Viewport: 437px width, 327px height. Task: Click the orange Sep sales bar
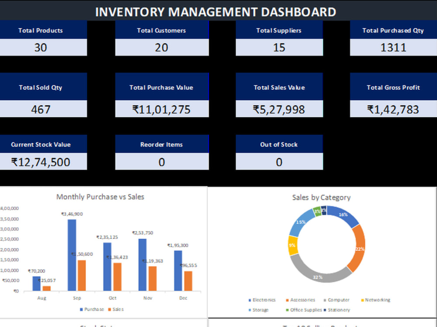point(82,275)
